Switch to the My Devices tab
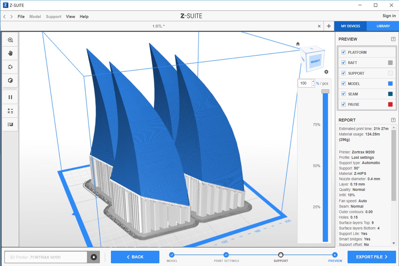This screenshot has width=399, height=266. coord(351,26)
